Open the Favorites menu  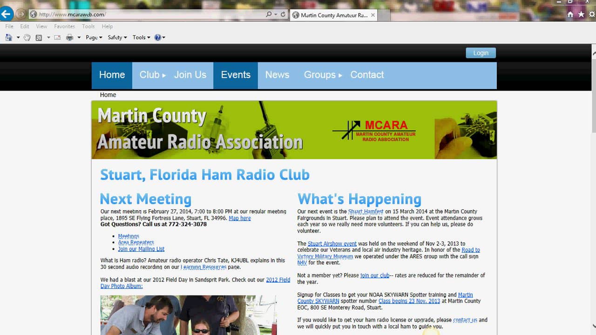(x=65, y=27)
